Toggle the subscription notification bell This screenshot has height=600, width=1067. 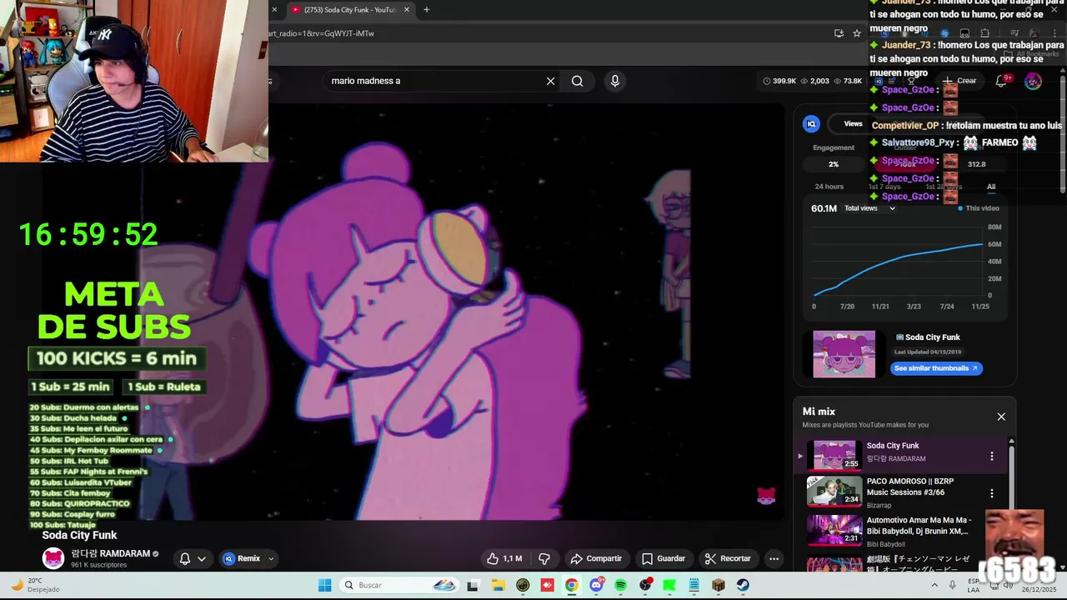tap(185, 558)
